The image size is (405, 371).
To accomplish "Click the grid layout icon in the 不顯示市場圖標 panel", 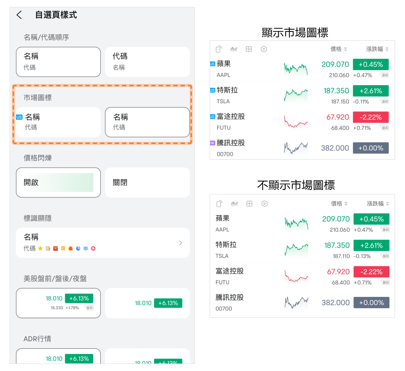I will click(249, 204).
